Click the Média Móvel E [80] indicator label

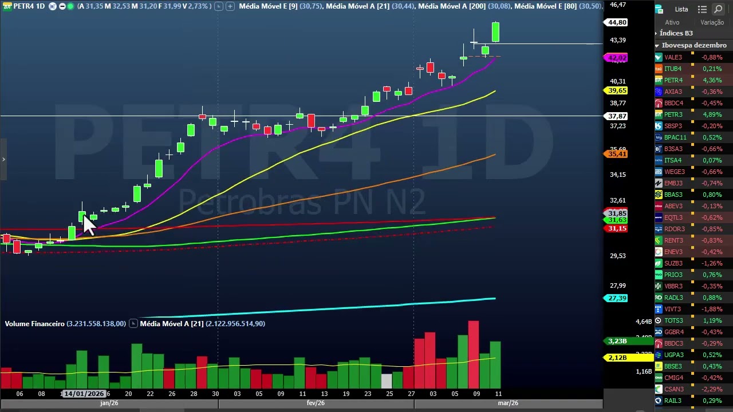[546, 6]
